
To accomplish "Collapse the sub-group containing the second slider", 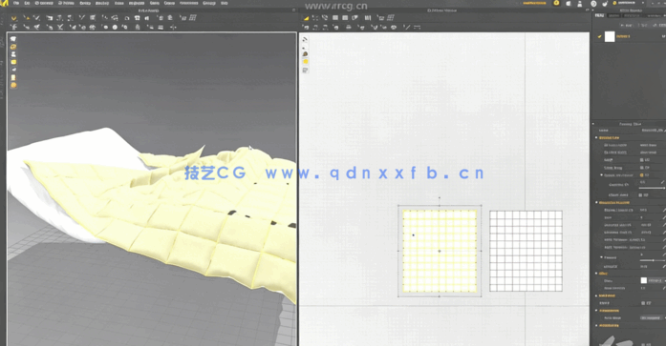I will [601, 257].
